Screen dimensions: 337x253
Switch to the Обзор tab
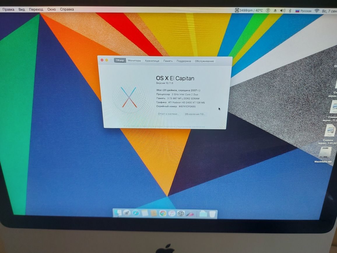120,60
